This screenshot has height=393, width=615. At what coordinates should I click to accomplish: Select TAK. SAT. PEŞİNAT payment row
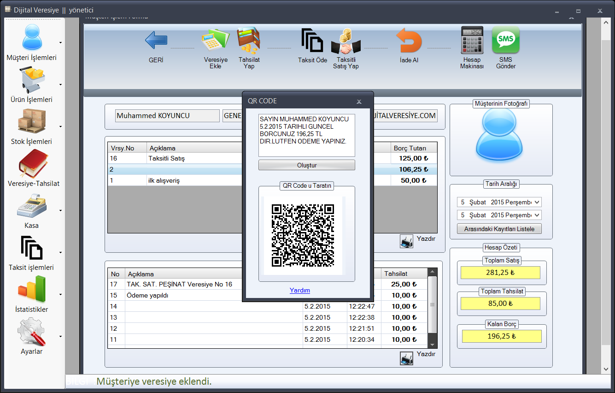(x=267, y=284)
